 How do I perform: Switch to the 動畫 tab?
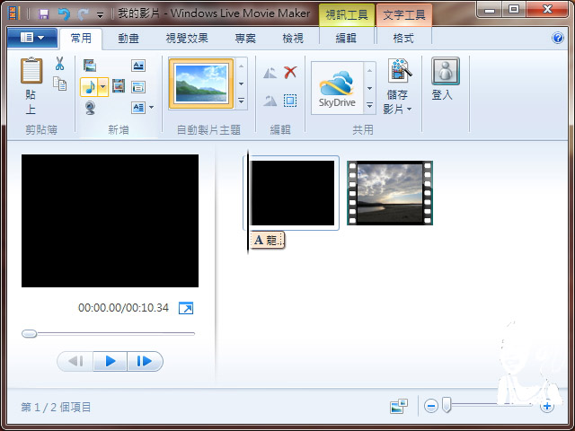(128, 38)
